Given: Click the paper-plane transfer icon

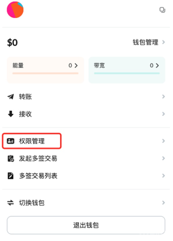Looking at the screenshot, I should pos(11,97).
